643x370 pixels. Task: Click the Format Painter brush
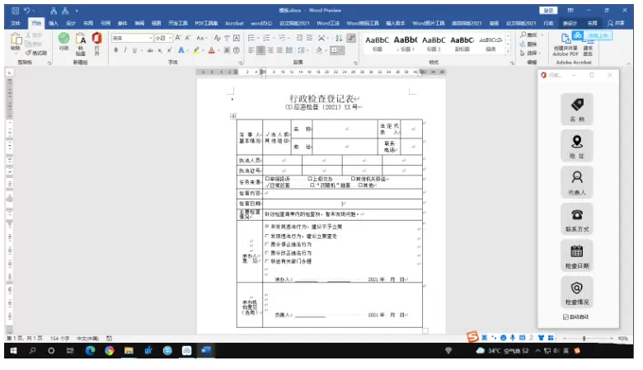point(28,53)
